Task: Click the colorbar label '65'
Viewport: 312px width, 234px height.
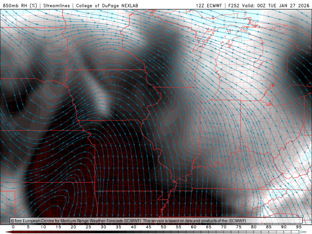Action: click(x=209, y=227)
